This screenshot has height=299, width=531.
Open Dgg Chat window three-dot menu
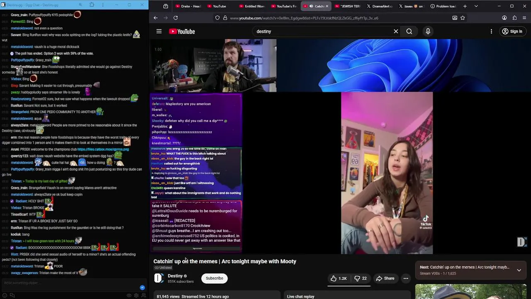pyautogui.click(x=103, y=5)
